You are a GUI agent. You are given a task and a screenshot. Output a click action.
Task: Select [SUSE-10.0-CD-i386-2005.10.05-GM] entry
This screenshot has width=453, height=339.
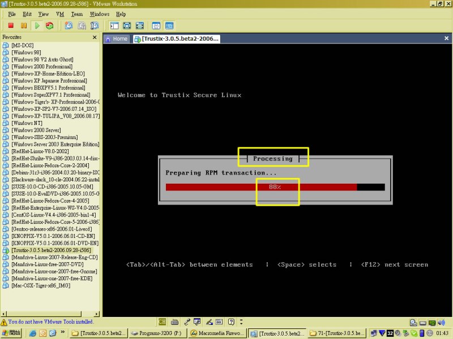(x=52, y=186)
